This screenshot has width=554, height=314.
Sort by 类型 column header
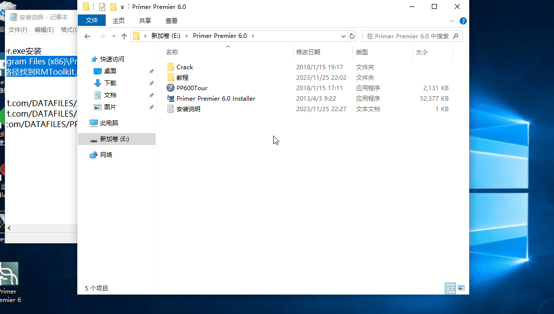click(x=362, y=52)
